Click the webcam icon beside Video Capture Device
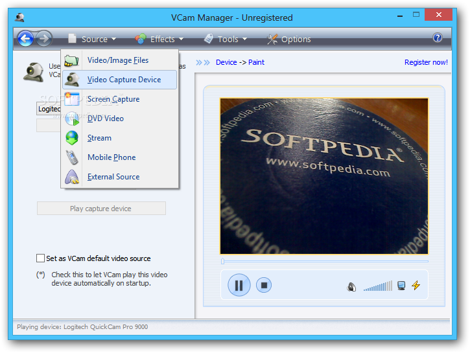The height and width of the screenshot is (353, 470). (72, 80)
